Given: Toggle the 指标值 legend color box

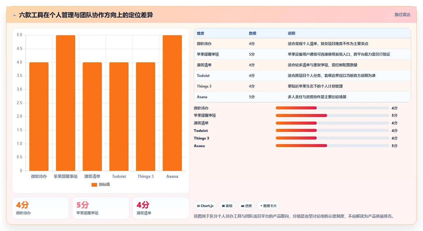Looking at the screenshot, I should point(94,184).
